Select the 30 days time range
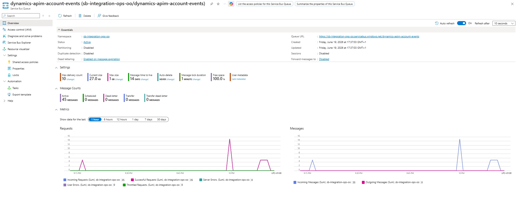516x202 pixels. [x=162, y=119]
